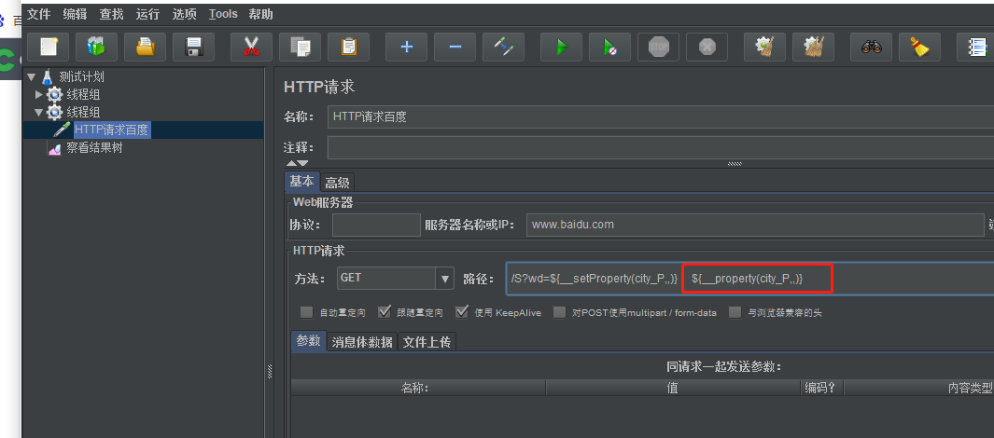Click the 名称 input field

tap(661, 116)
